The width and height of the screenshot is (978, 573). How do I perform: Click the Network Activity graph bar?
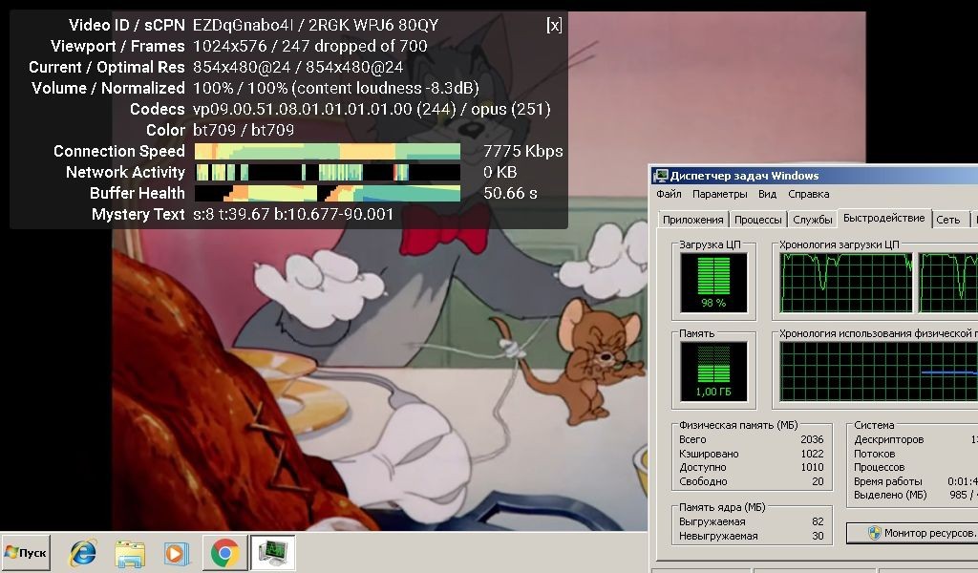[x=328, y=172]
